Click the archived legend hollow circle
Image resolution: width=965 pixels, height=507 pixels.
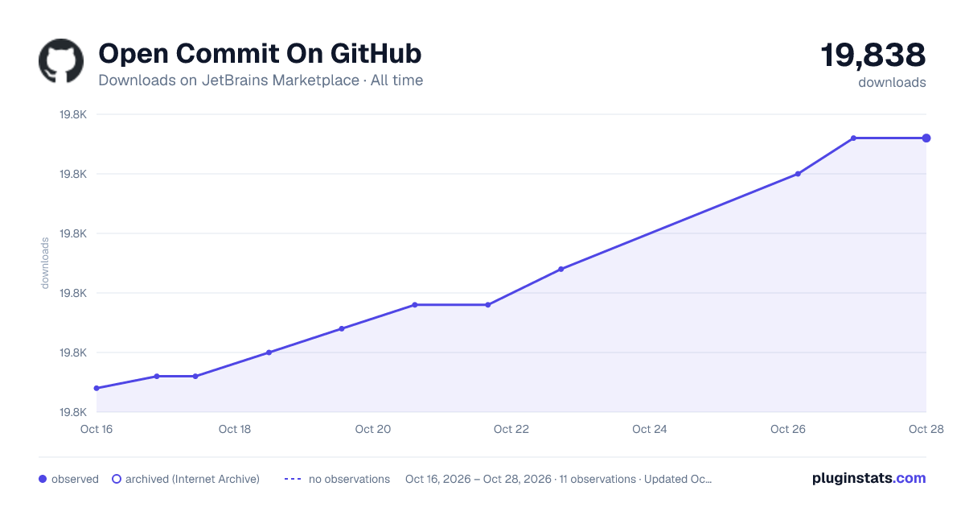[117, 479]
